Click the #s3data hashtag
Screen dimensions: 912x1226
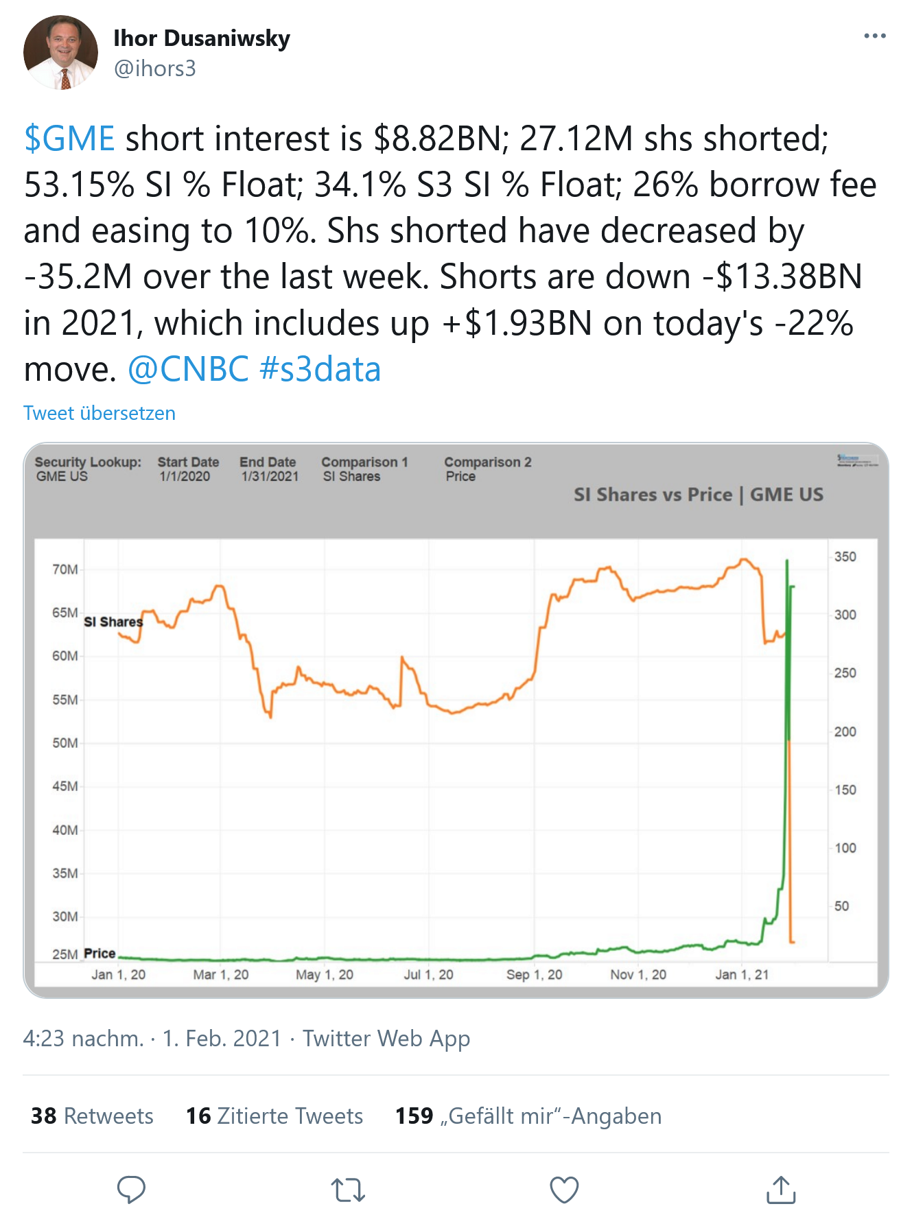pyautogui.click(x=320, y=369)
